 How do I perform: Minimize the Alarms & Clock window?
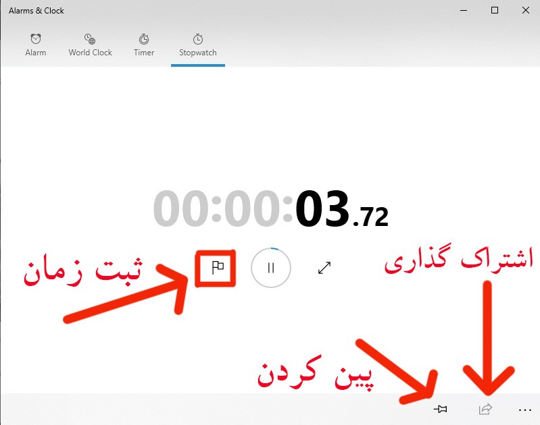click(x=464, y=10)
